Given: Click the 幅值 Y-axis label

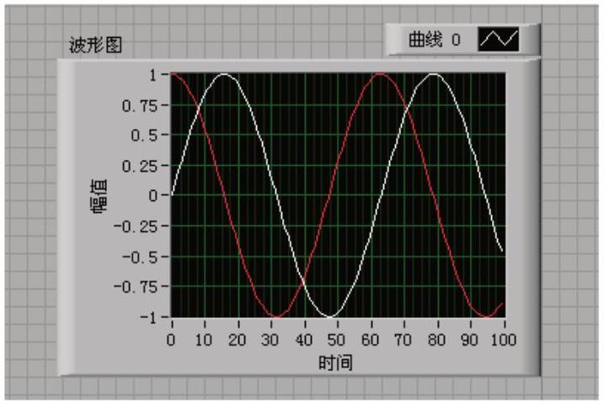Looking at the screenshot, I should (99, 196).
